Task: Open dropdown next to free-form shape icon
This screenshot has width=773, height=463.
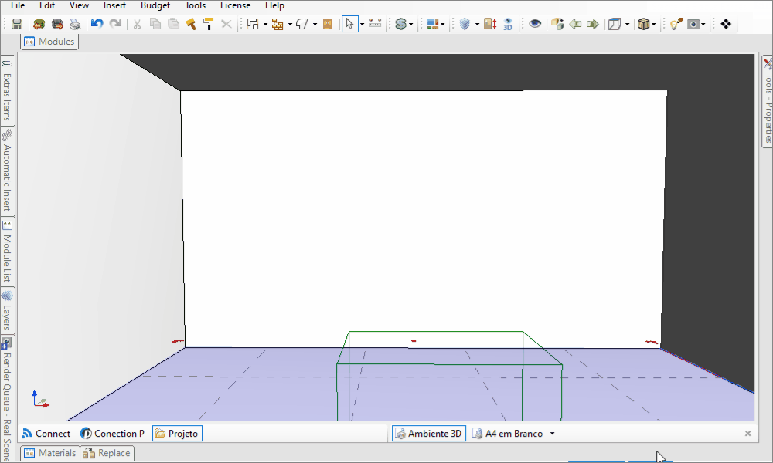Action: [315, 24]
